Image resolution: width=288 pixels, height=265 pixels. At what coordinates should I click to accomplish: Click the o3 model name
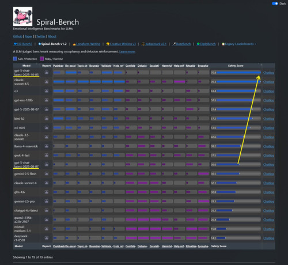click(x=16, y=91)
